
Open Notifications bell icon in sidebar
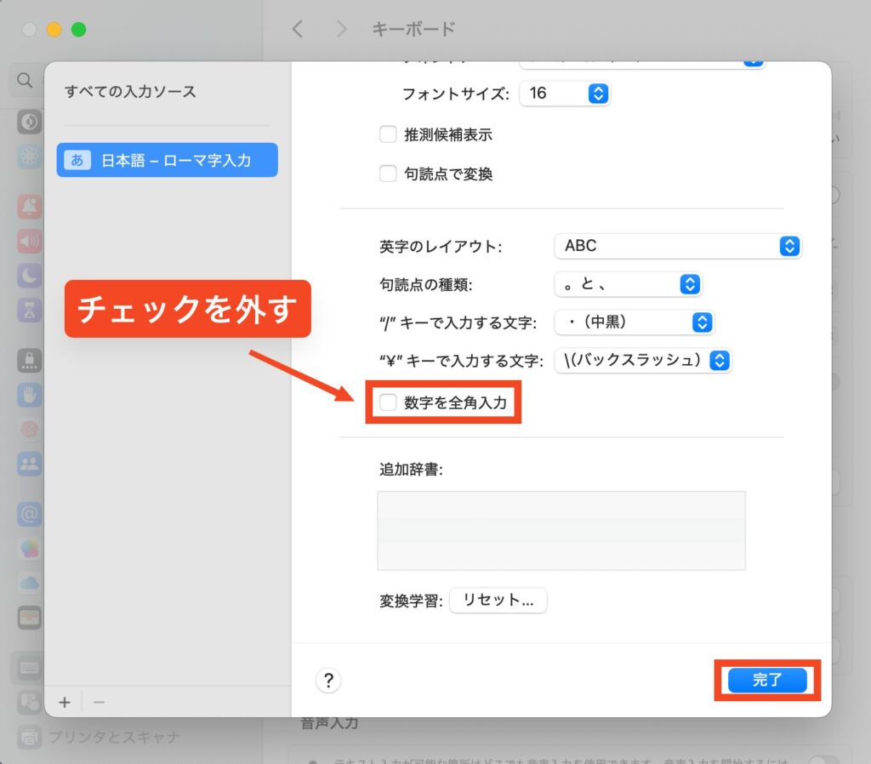tap(30, 207)
